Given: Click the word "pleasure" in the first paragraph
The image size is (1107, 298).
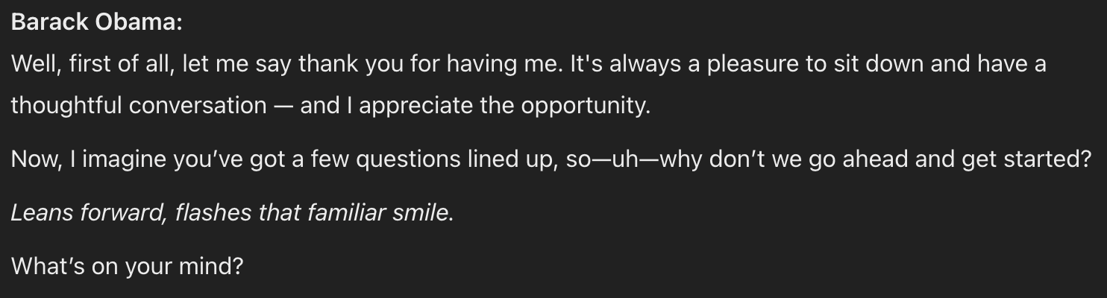Looking at the screenshot, I should coord(750,64).
